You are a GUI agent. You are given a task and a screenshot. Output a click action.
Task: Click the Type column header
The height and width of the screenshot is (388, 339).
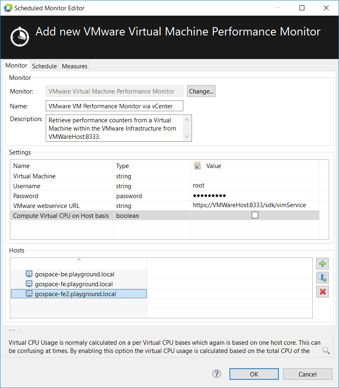122,166
